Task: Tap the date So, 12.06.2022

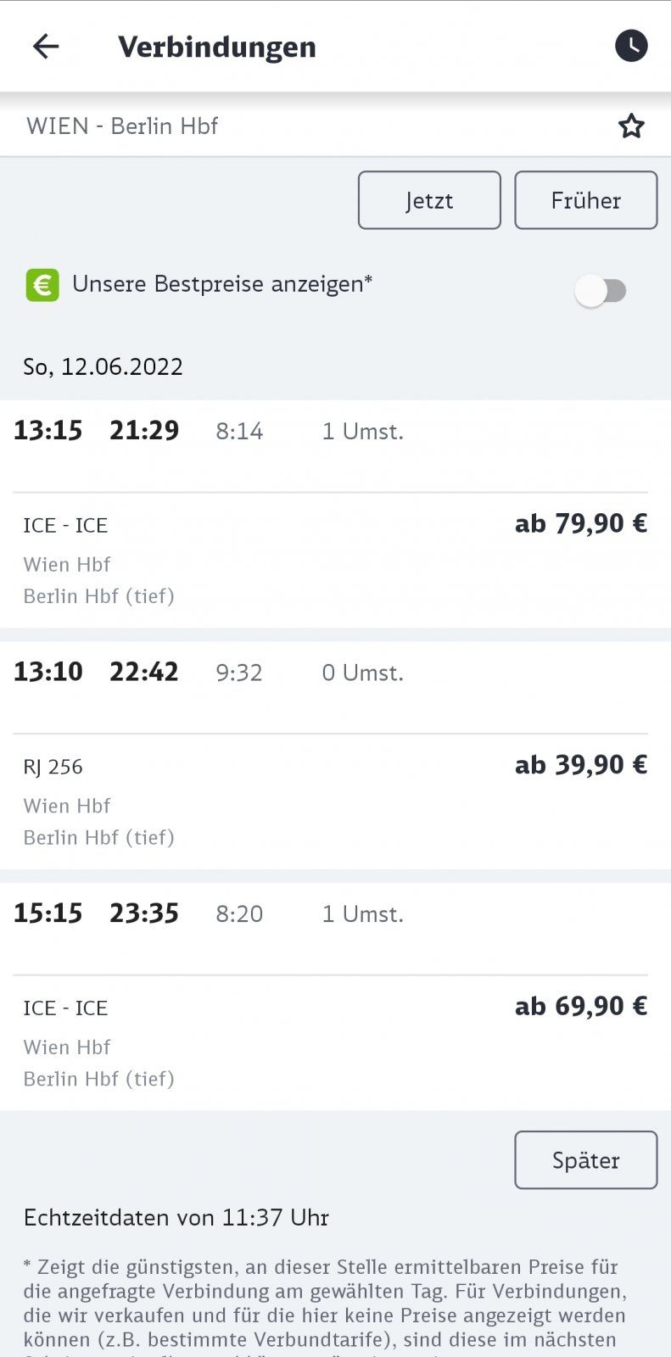Action: coord(103,366)
